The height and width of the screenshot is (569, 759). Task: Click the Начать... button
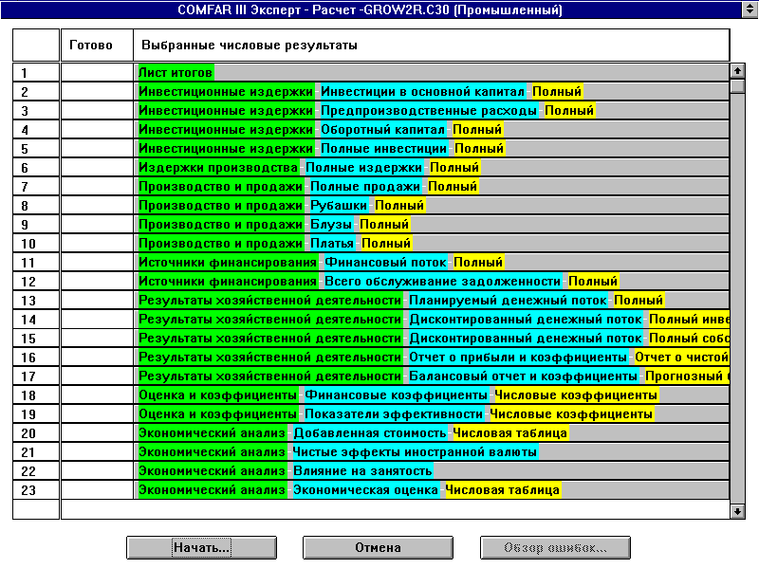(x=201, y=548)
